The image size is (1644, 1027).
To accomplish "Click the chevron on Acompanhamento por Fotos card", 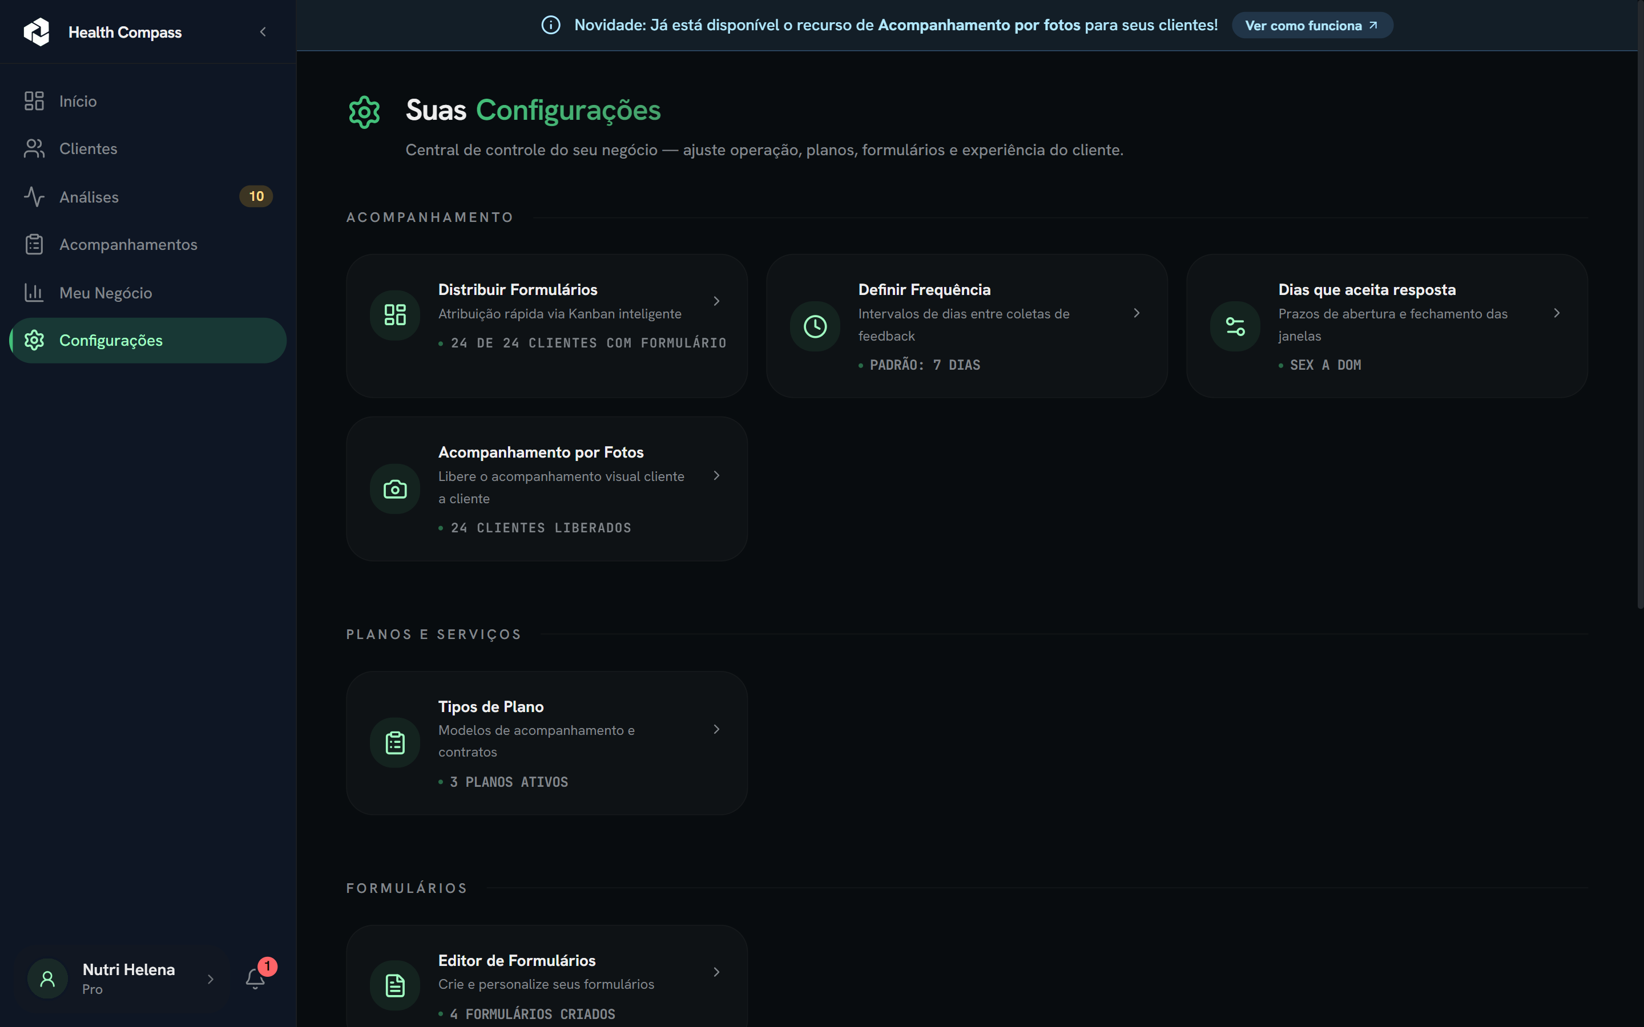I will click(x=716, y=475).
